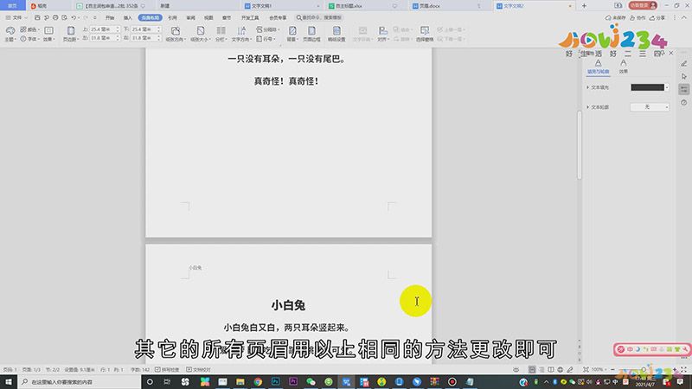Click the selection arrow icon in right sidebar

684,76
